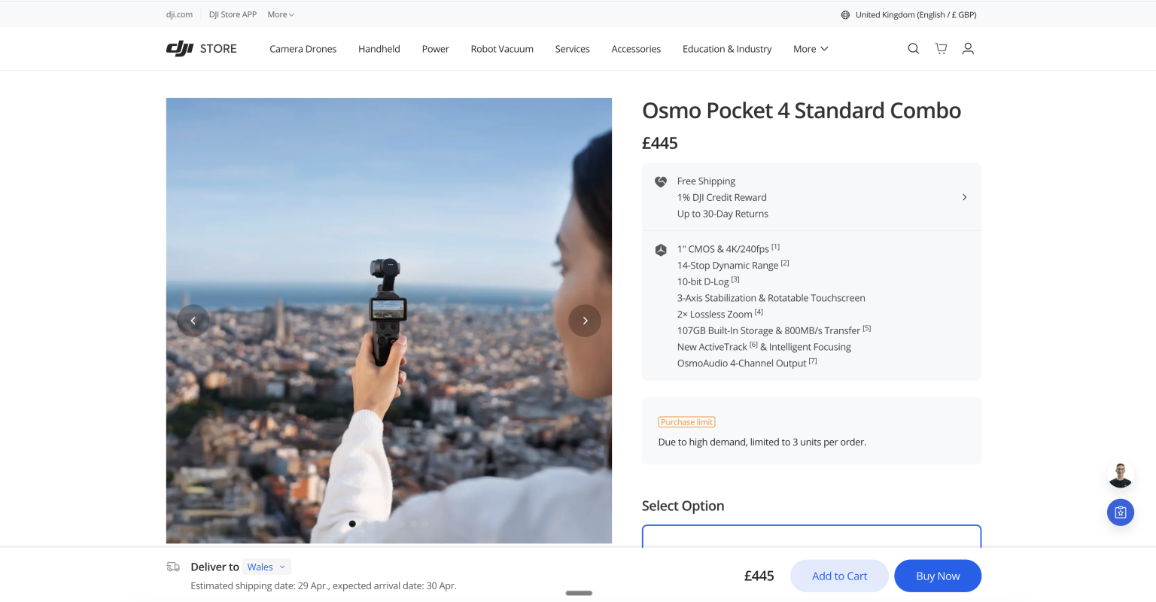This screenshot has height=602, width=1156.
Task: Click the globe region icon
Action: point(845,15)
